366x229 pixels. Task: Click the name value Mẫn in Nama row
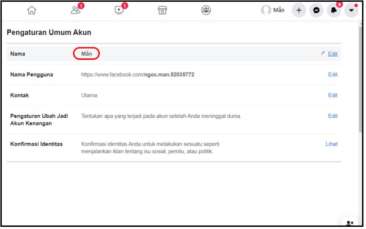(86, 54)
